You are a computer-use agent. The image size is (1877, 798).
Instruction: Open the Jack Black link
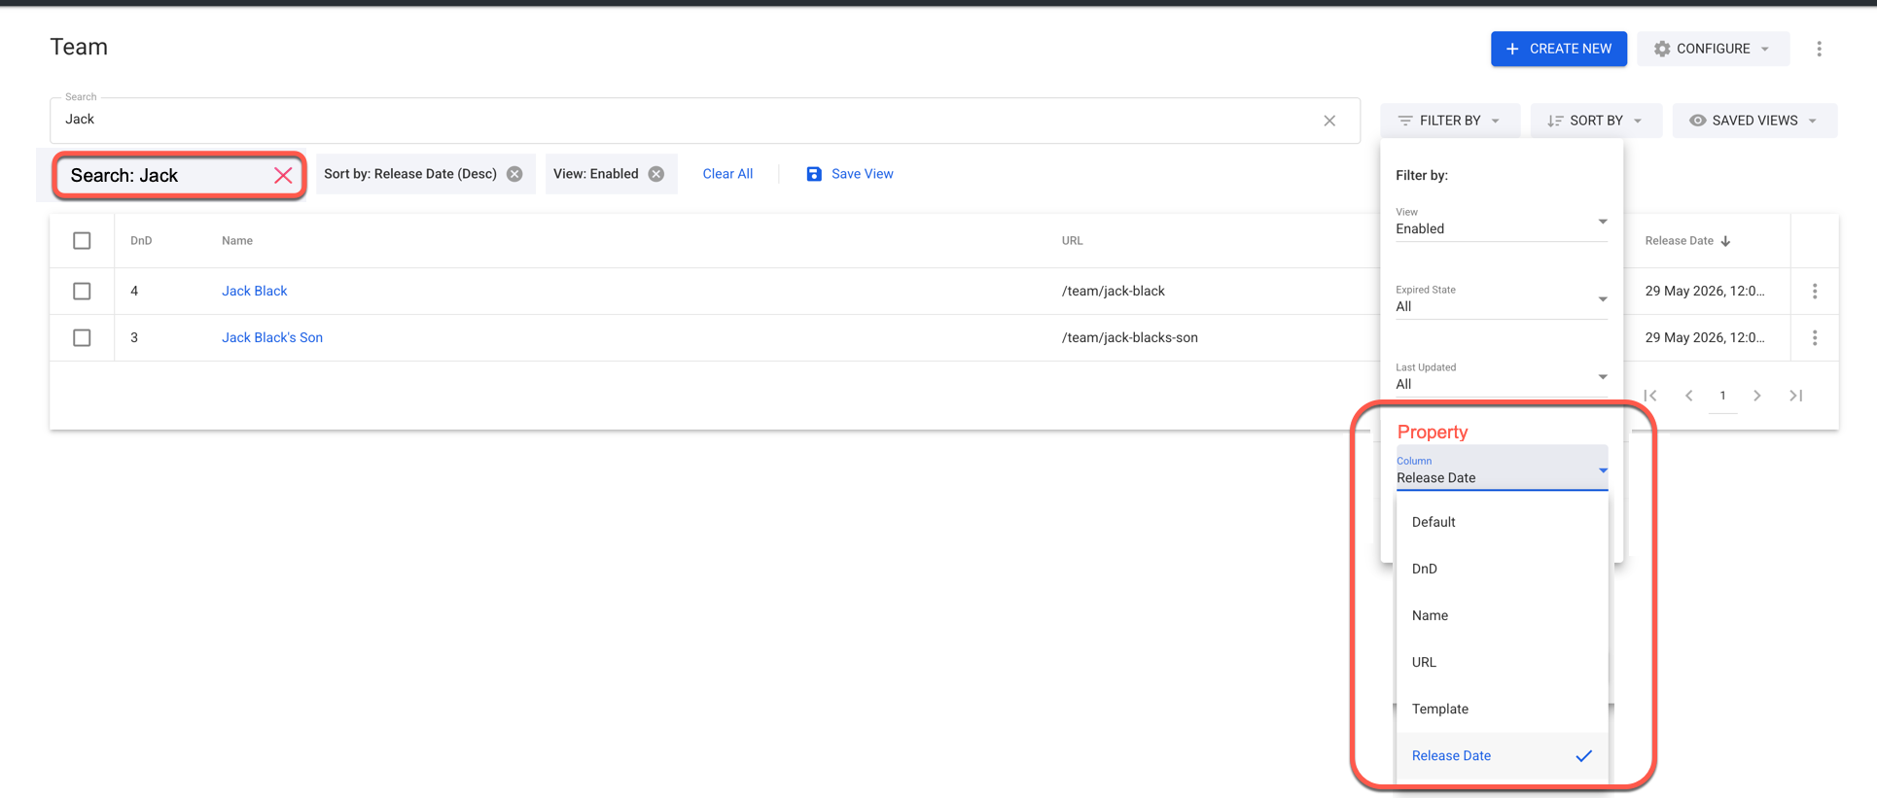254,291
